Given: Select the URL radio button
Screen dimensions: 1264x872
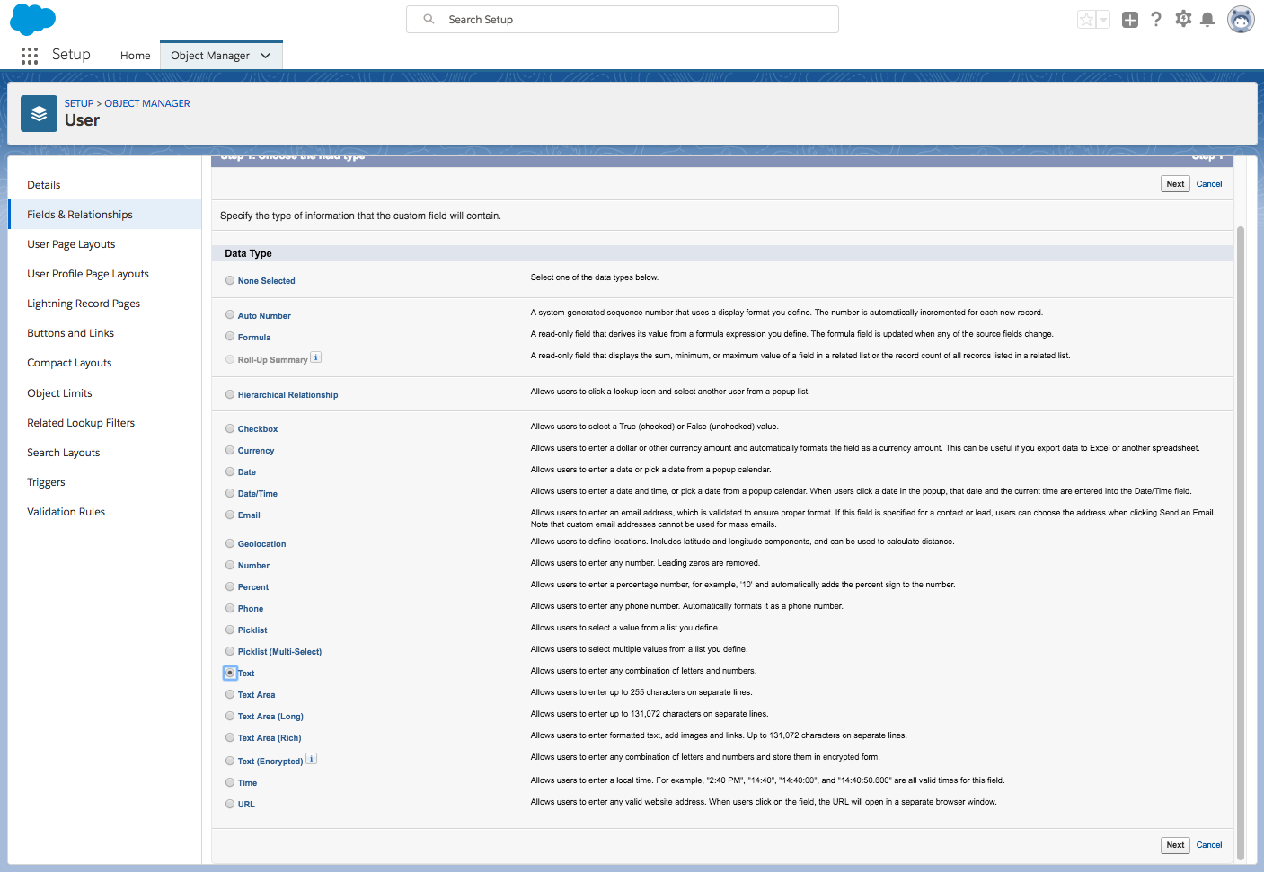Looking at the screenshot, I should point(230,804).
